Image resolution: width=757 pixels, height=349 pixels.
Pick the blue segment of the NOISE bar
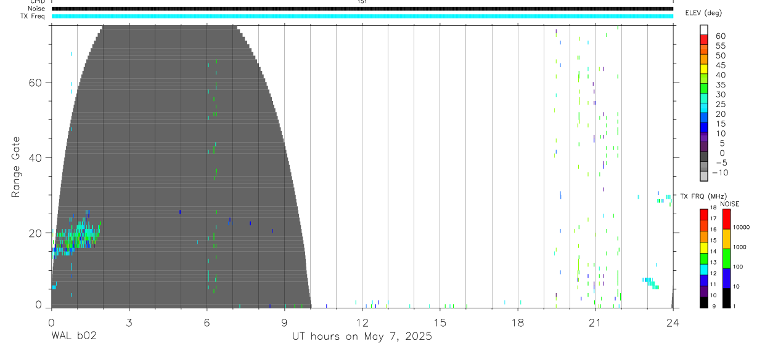(x=726, y=278)
